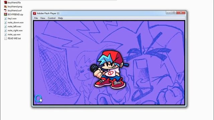Select the BOYFRIEND.zip archive icon
214x120 pixels.
[5, 14]
